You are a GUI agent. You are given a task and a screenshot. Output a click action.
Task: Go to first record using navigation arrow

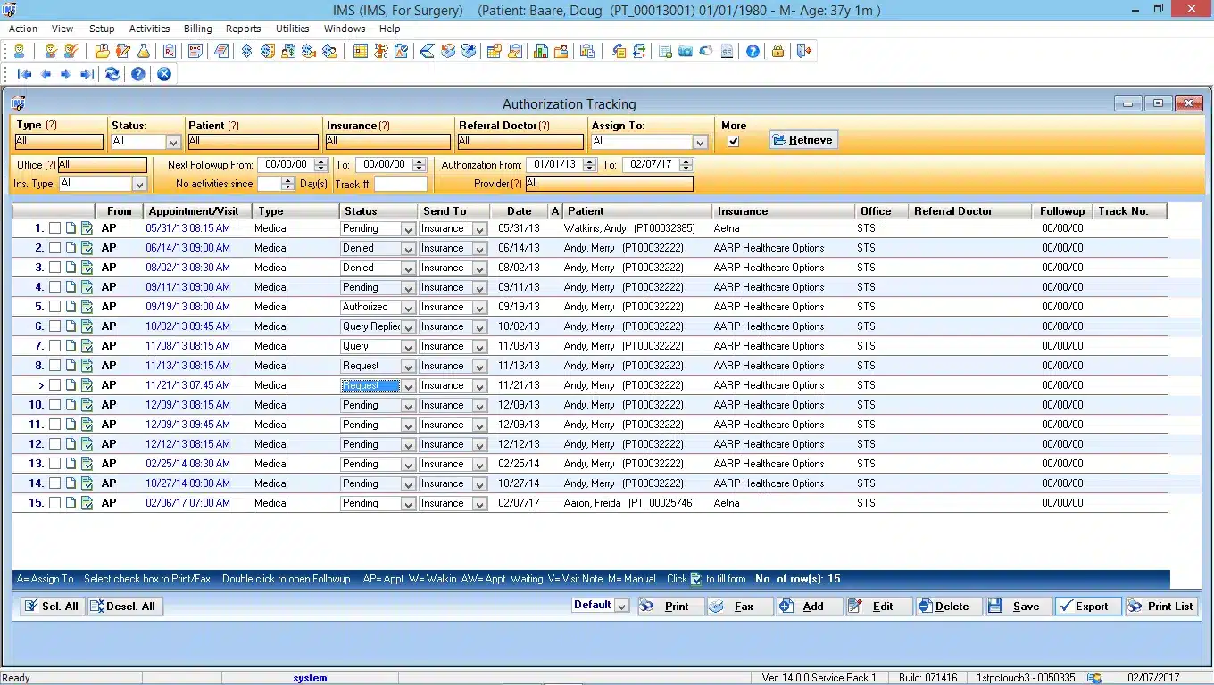(25, 75)
